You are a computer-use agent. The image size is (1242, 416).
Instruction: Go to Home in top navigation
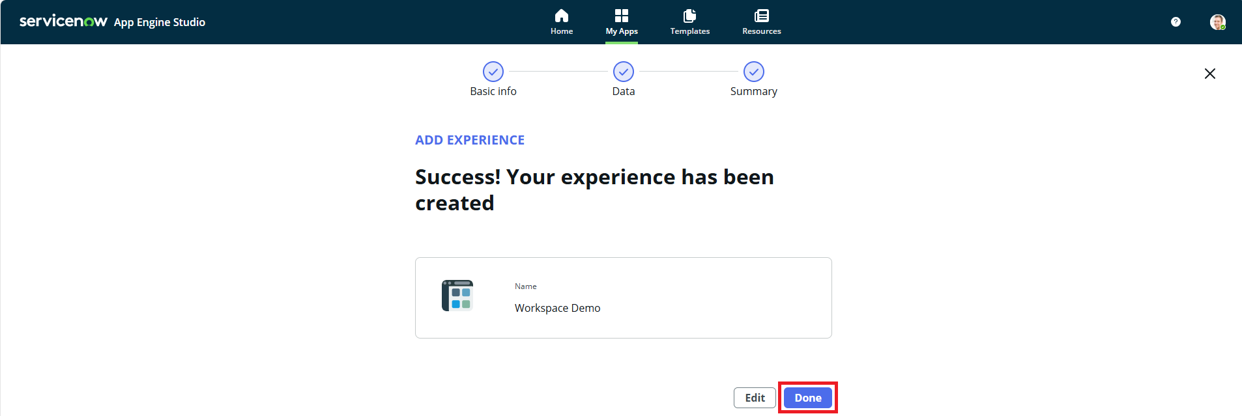(x=561, y=21)
